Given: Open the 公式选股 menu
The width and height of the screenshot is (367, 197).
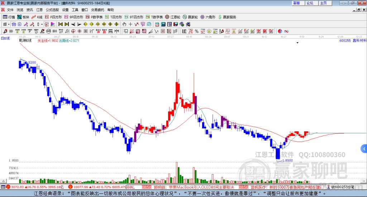Looking at the screenshot, I should (x=52, y=10).
